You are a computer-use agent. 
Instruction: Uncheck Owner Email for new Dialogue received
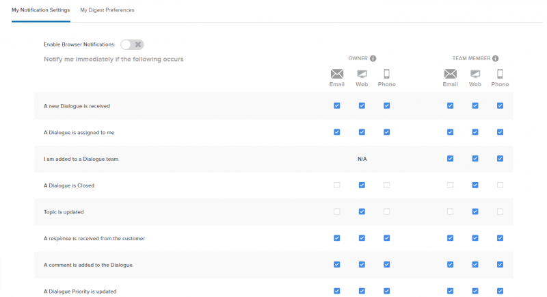[x=336, y=105]
